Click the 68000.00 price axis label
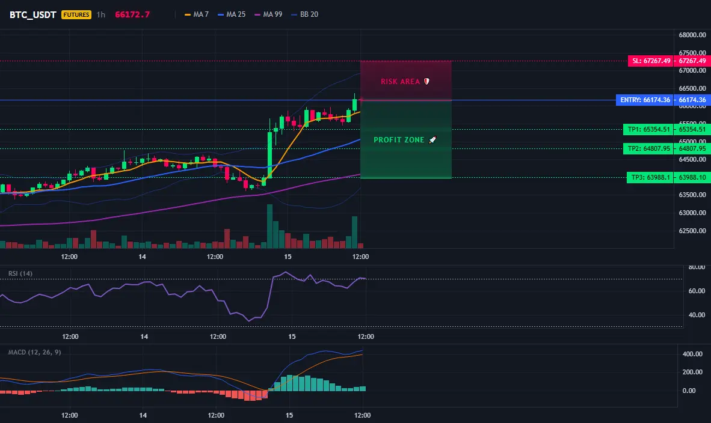711x423 pixels. 692,35
